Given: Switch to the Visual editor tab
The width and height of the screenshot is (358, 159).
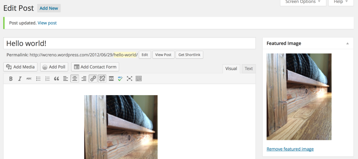Looking at the screenshot, I should pos(231,69).
